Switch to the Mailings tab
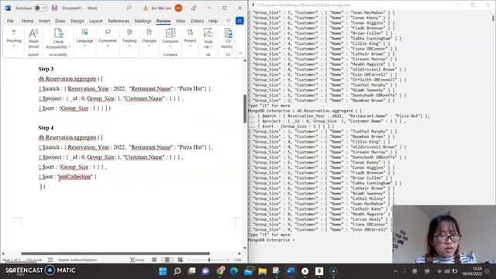The height and width of the screenshot is (279, 496). 143,21
